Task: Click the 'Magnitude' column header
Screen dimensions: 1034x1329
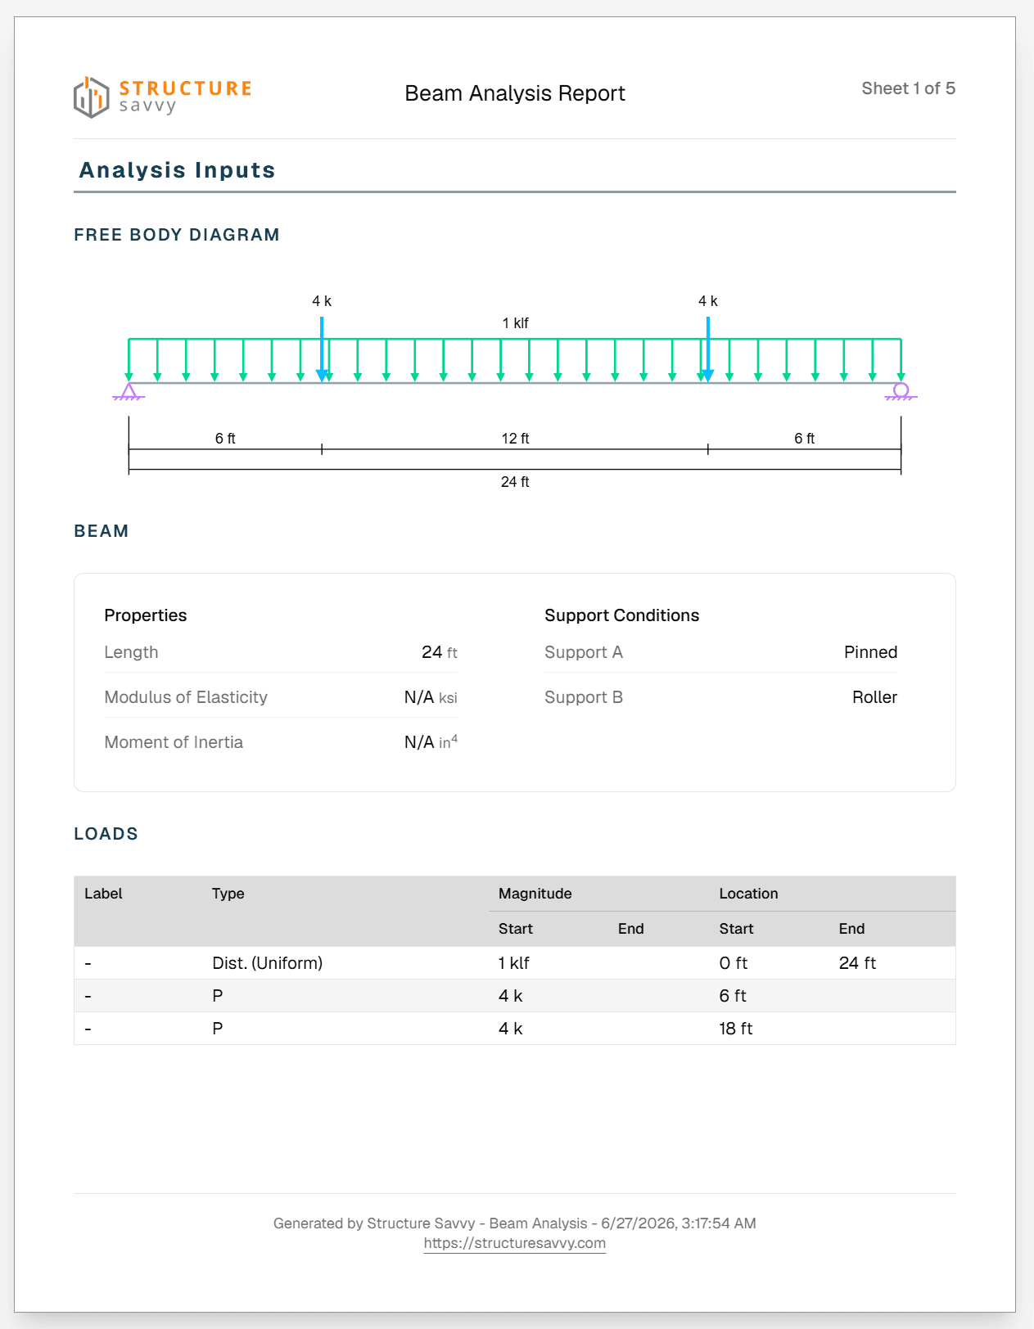Action: click(535, 894)
